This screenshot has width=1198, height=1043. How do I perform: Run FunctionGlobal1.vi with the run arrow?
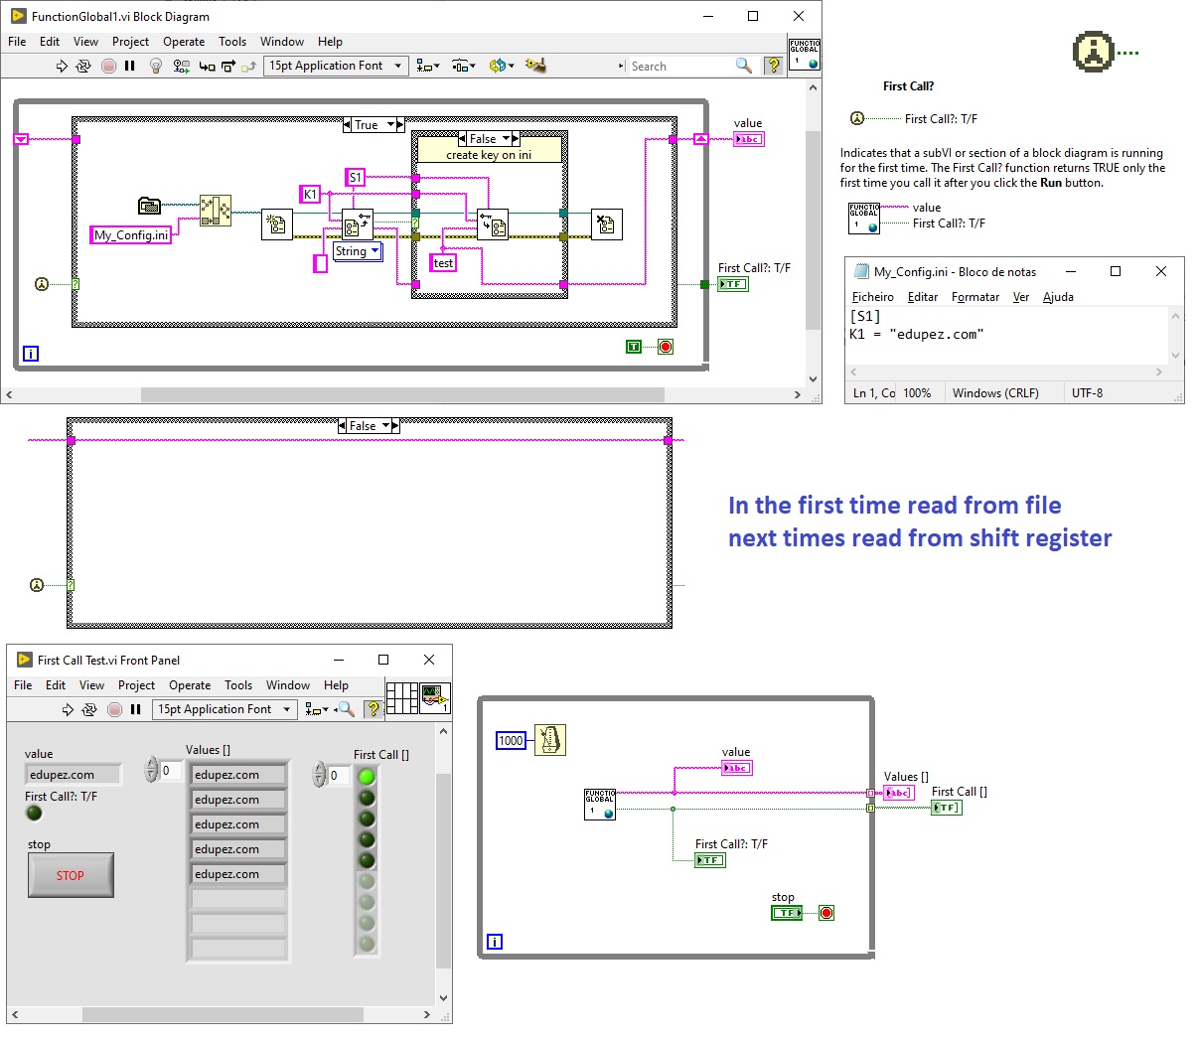[x=60, y=66]
